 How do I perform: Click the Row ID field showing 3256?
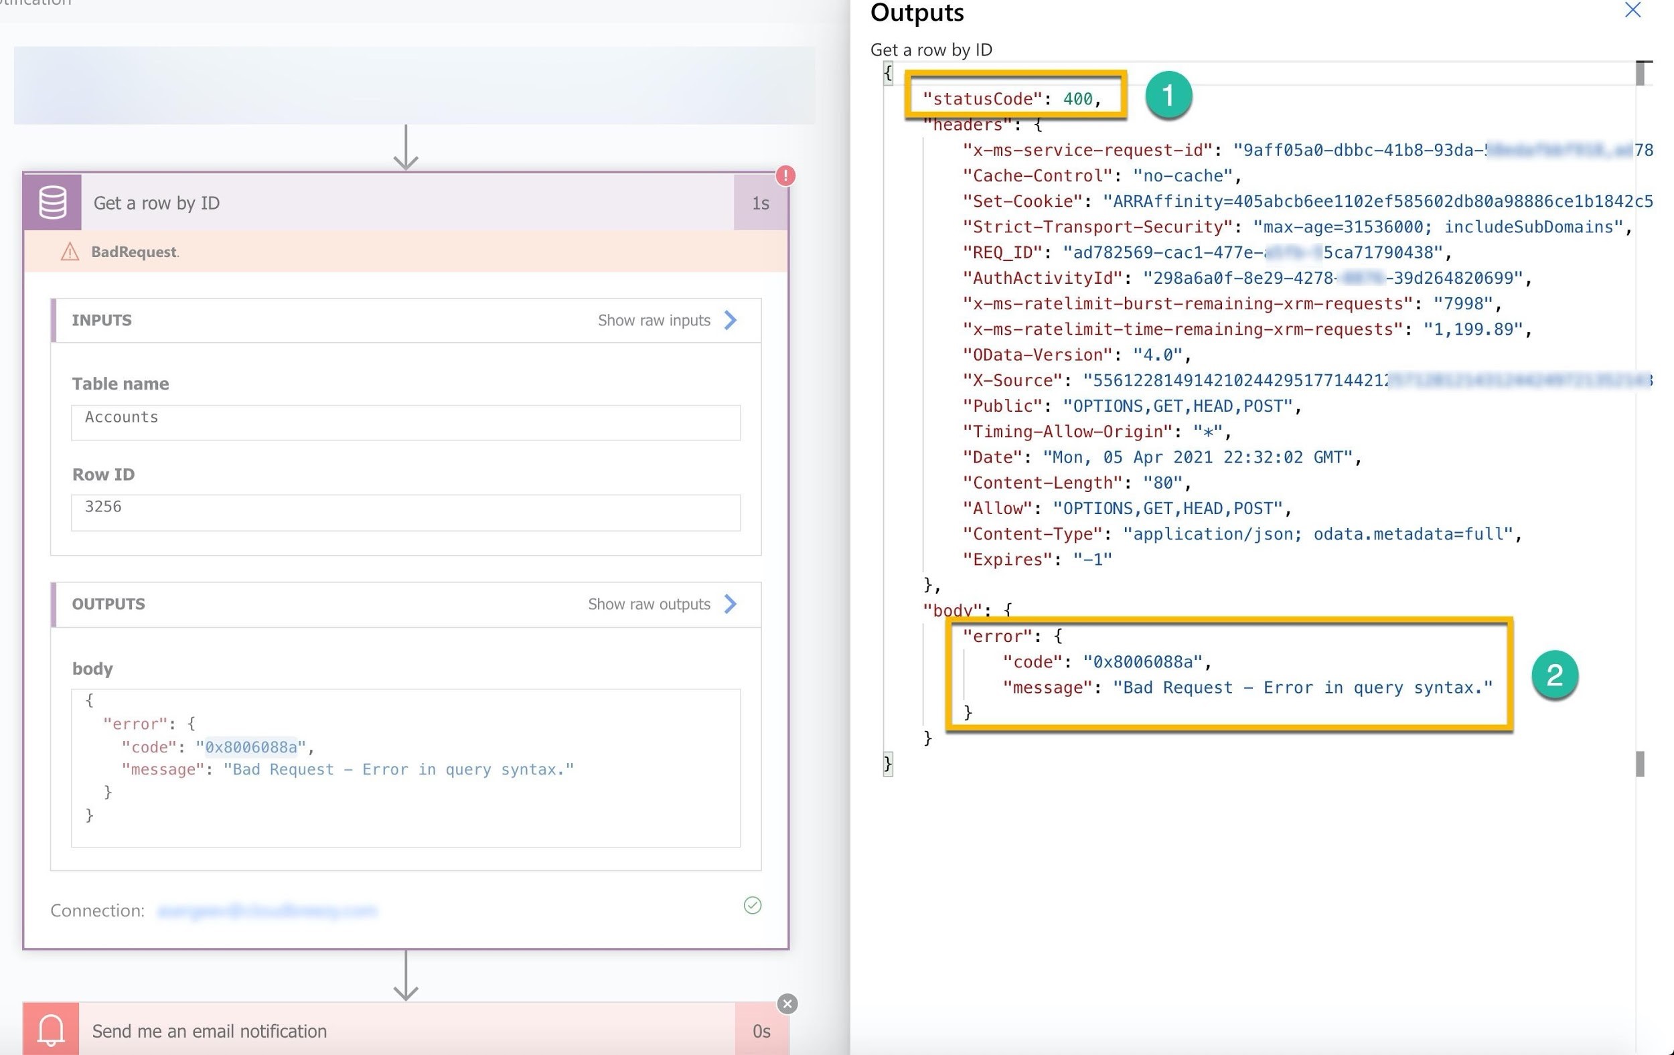tap(406, 512)
